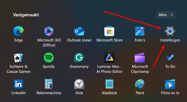The height and width of the screenshot is (102, 187).
Task: Launch Microsoft Clipchamp icon
Action: click(x=140, y=58)
